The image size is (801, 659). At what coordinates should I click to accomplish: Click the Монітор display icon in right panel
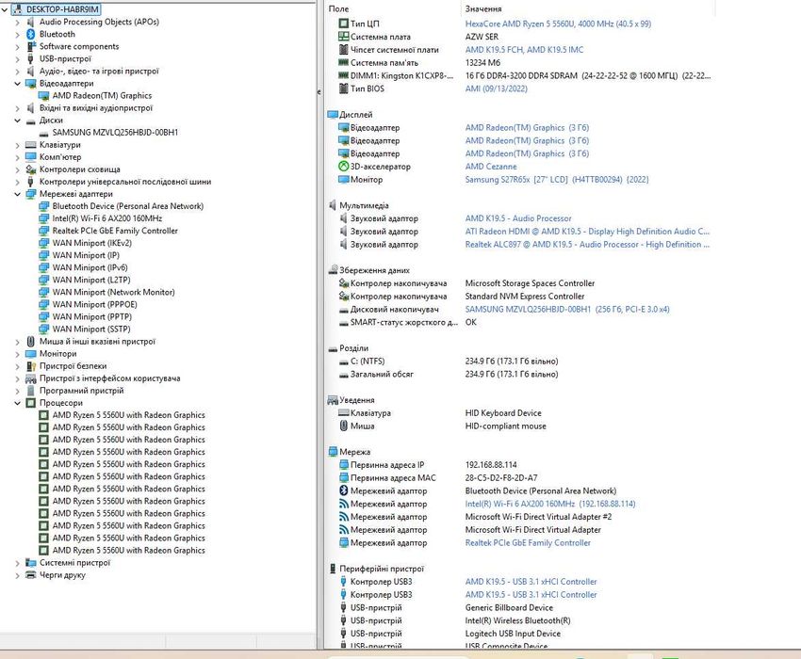click(344, 180)
